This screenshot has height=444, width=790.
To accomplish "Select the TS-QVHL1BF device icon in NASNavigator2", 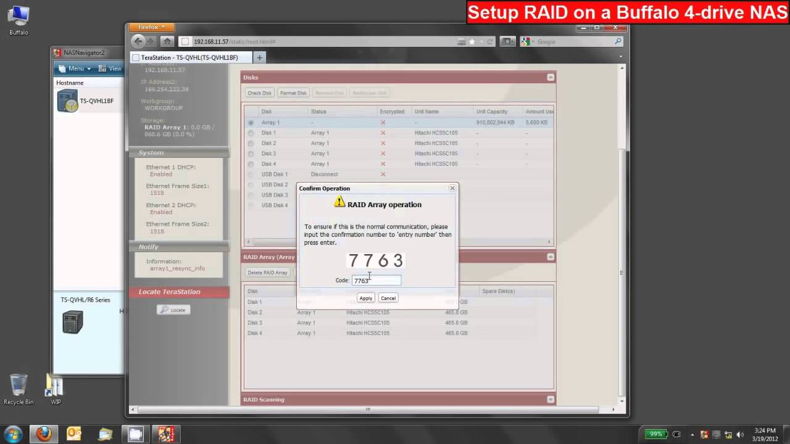I will click(x=68, y=101).
